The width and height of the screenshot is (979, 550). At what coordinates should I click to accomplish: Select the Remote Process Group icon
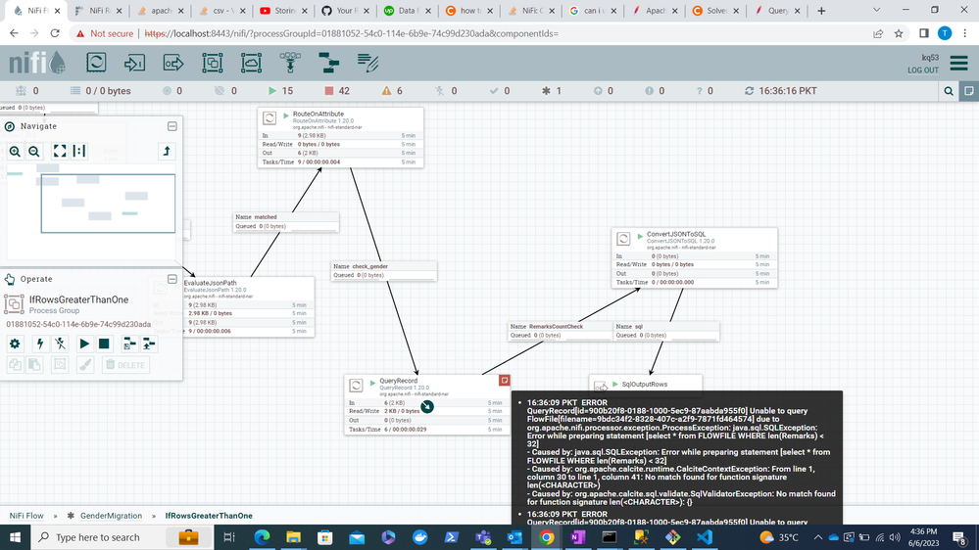point(251,63)
